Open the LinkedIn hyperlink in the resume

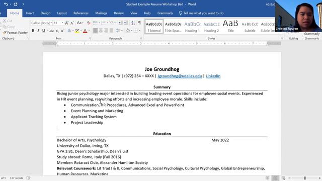click(x=213, y=76)
